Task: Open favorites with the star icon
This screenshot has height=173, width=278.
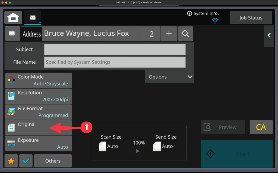Action: pos(11,161)
